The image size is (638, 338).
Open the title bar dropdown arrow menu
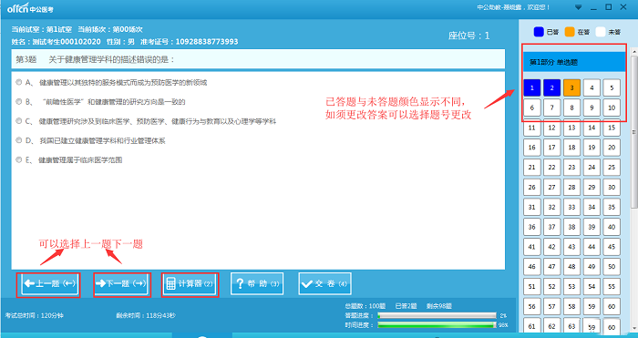point(578,7)
